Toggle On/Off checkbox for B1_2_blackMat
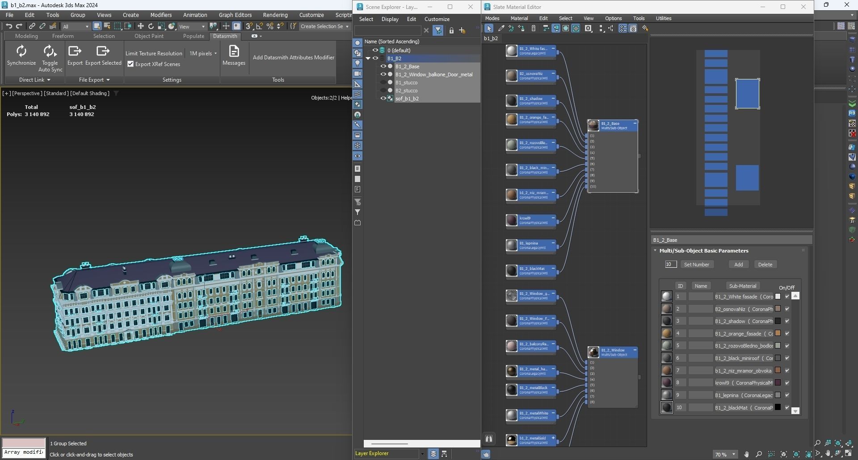The height and width of the screenshot is (460, 858). tap(787, 407)
